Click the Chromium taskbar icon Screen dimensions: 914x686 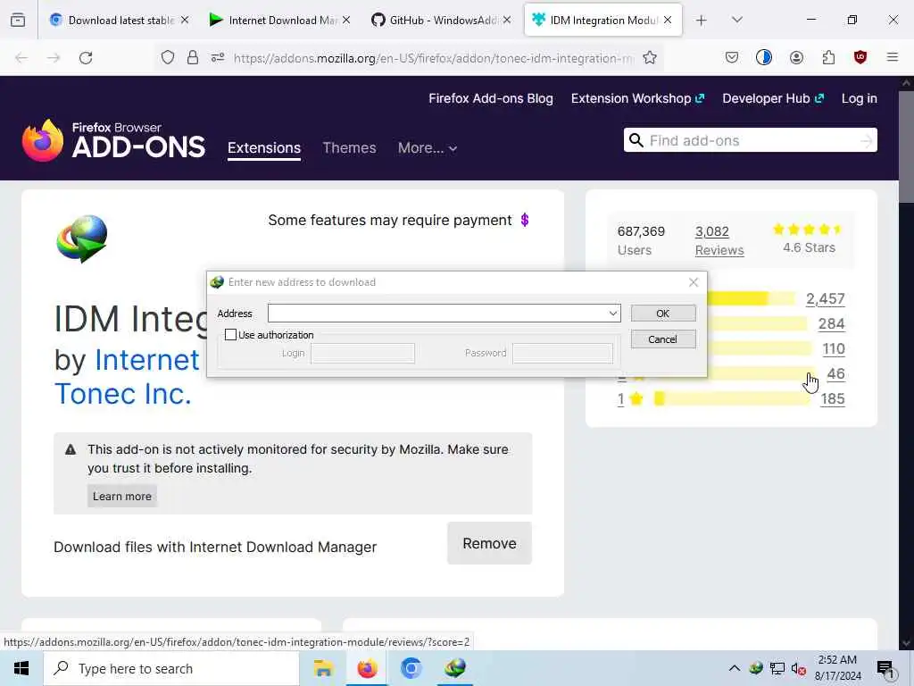point(411,668)
